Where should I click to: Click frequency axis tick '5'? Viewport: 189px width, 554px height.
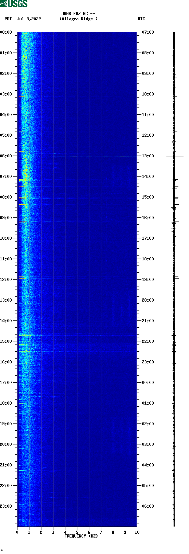(x=77, y=532)
